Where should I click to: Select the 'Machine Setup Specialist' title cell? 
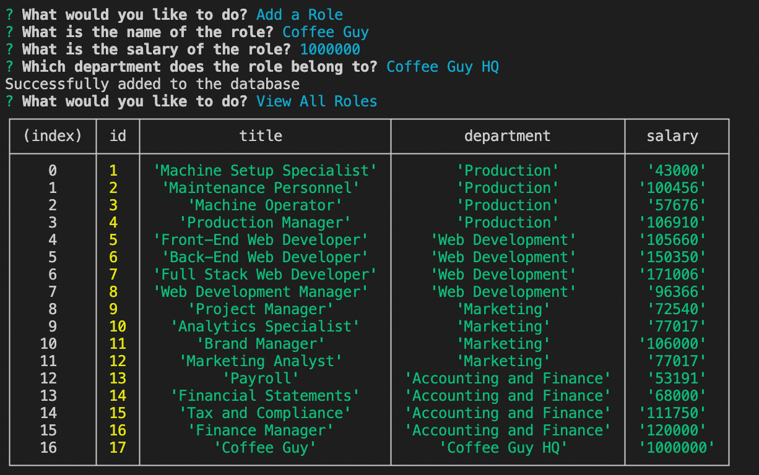tap(265, 171)
